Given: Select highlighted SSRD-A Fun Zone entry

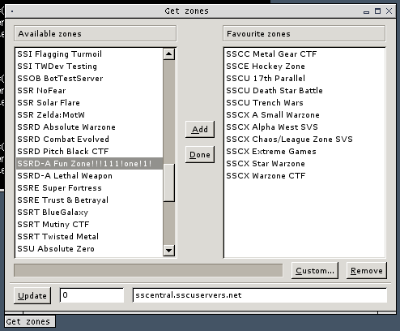Looking at the screenshot, I should pyautogui.click(x=90, y=164).
